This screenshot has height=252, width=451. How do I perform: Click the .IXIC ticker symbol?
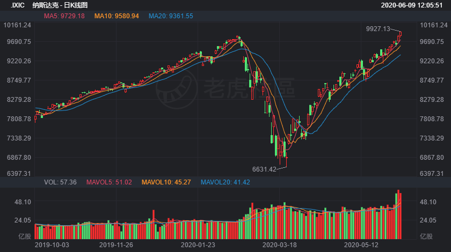click(x=18, y=5)
